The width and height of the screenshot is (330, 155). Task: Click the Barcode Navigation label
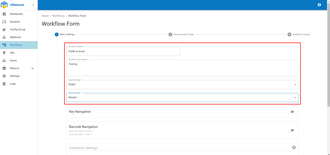click(x=83, y=127)
